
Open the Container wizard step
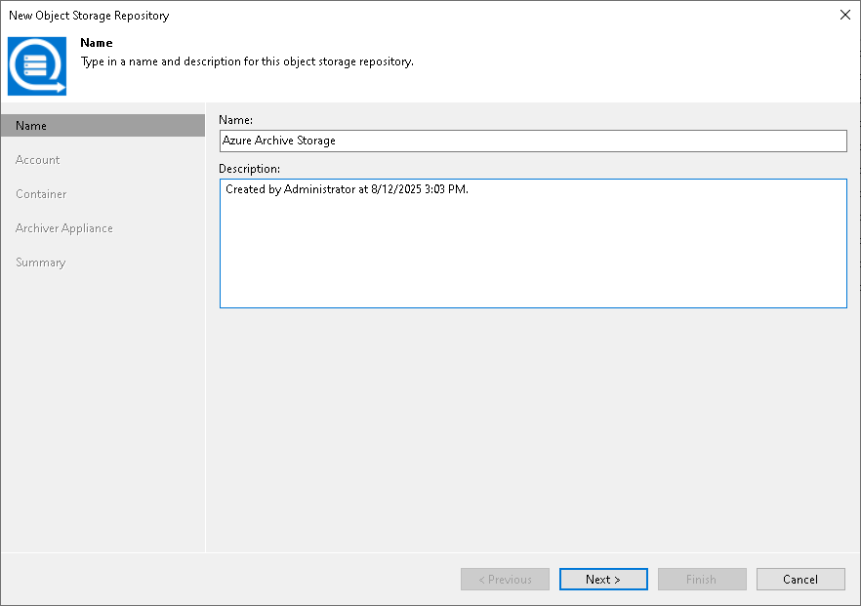click(41, 194)
